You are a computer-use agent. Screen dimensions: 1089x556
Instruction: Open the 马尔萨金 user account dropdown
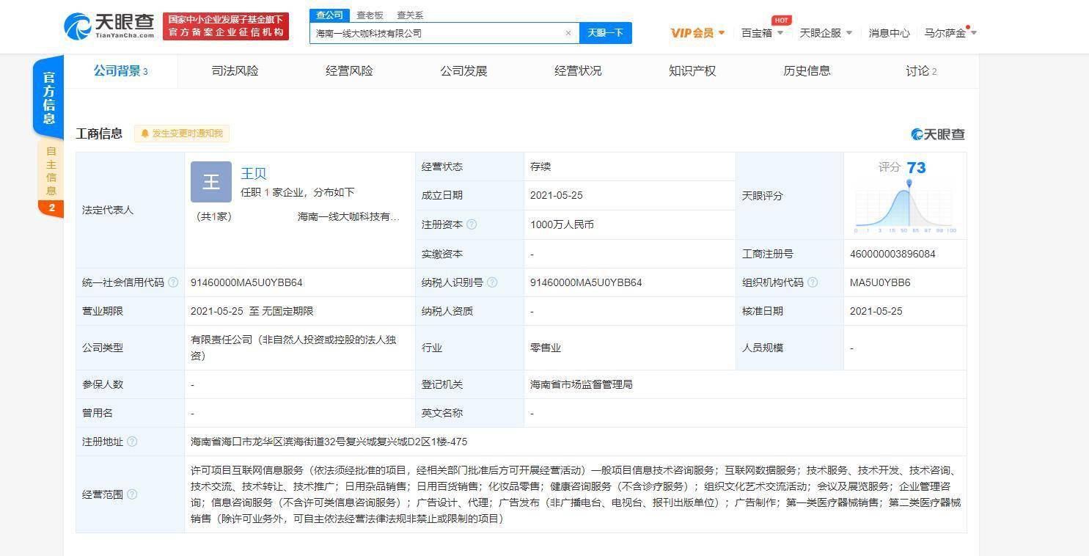point(950,33)
